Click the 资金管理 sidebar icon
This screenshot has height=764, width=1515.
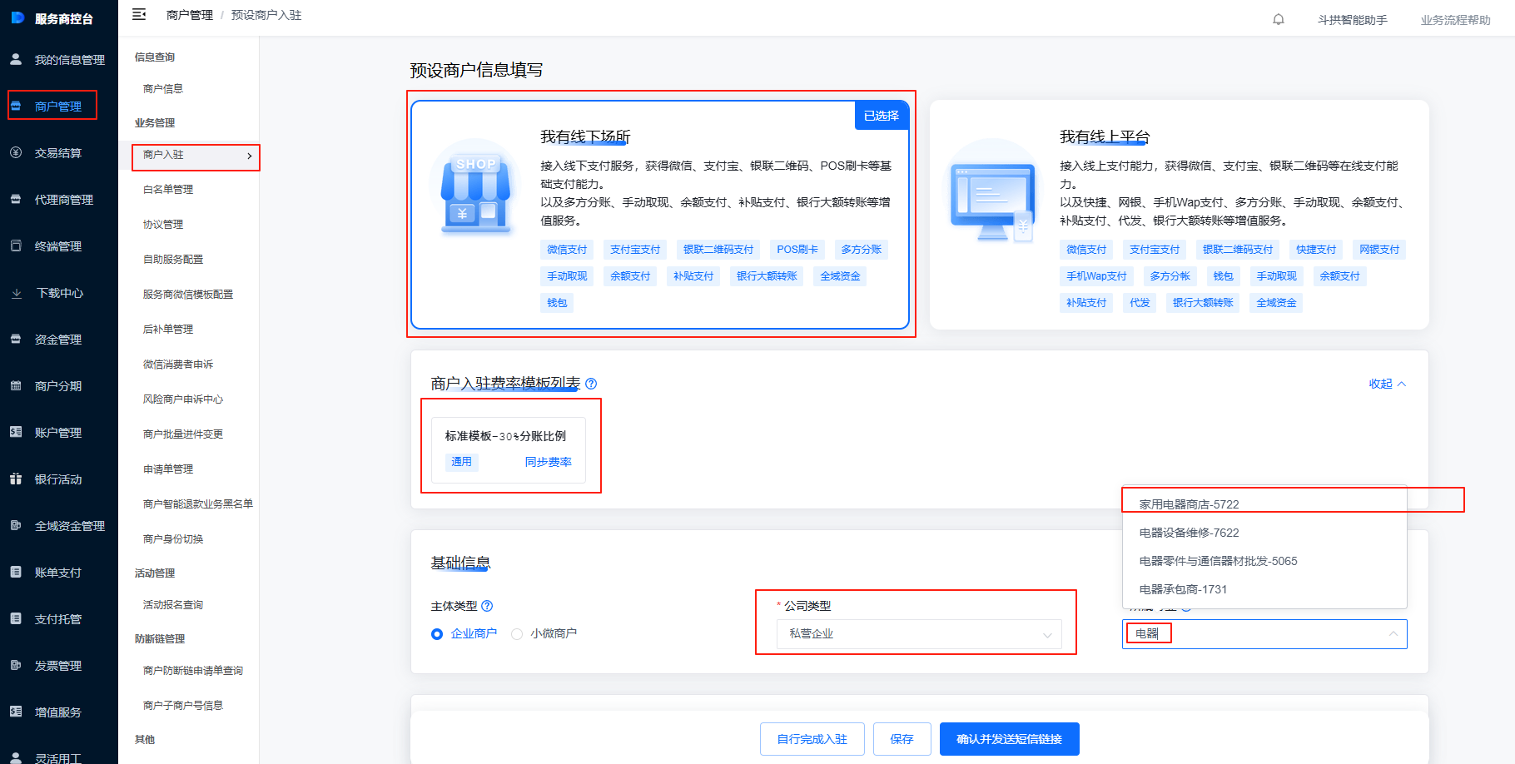(16, 339)
